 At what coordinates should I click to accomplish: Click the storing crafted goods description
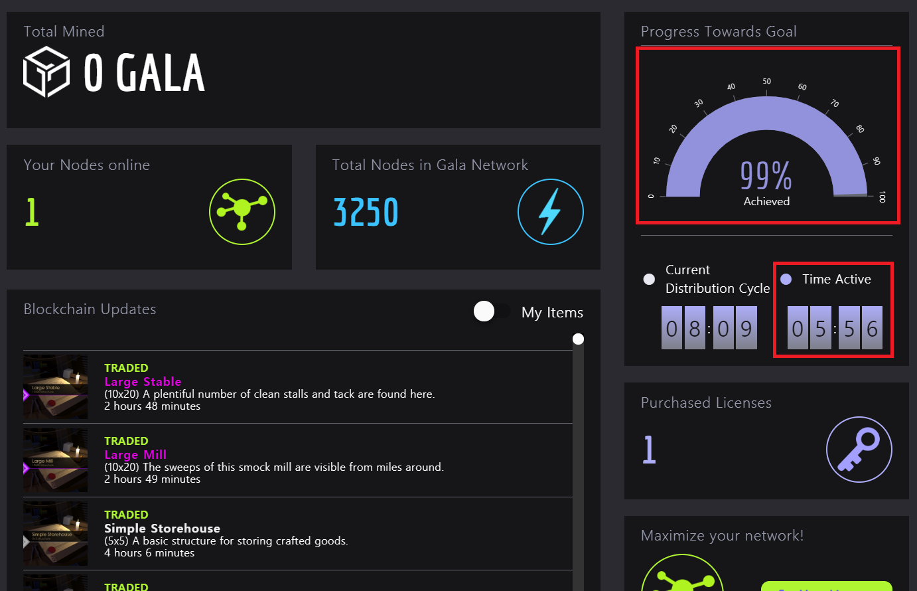pos(226,541)
